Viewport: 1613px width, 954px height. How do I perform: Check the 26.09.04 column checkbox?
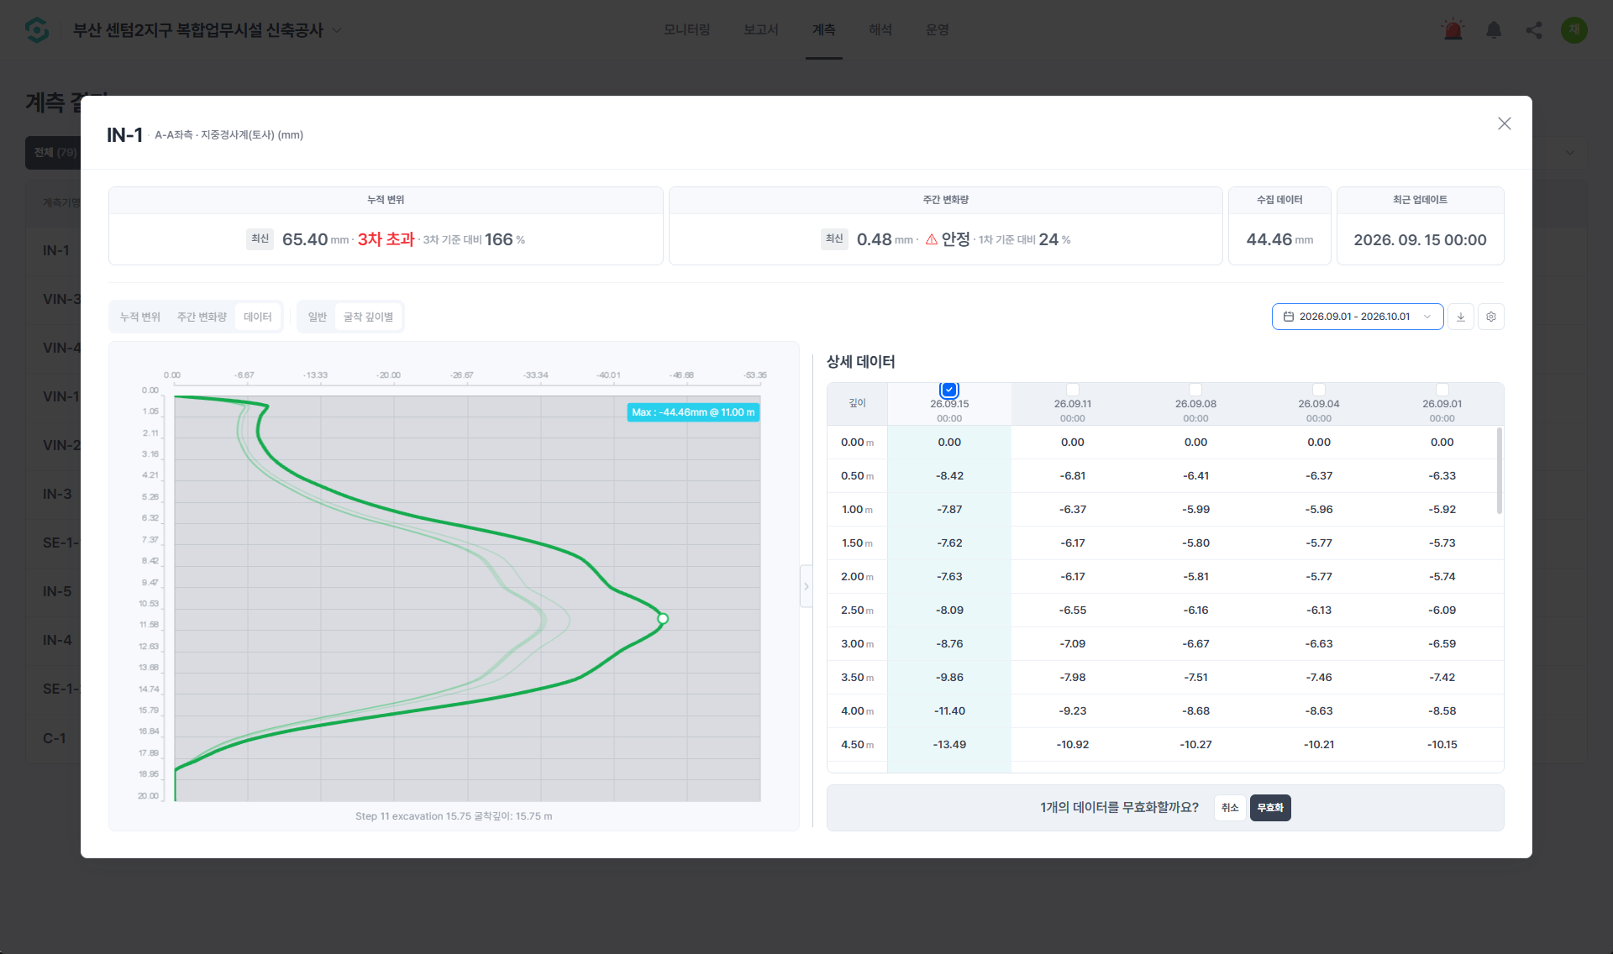(x=1319, y=390)
